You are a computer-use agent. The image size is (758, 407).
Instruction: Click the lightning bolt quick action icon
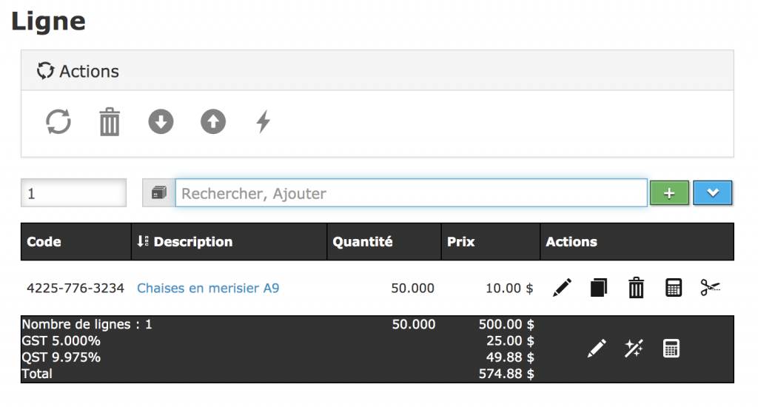click(x=263, y=121)
